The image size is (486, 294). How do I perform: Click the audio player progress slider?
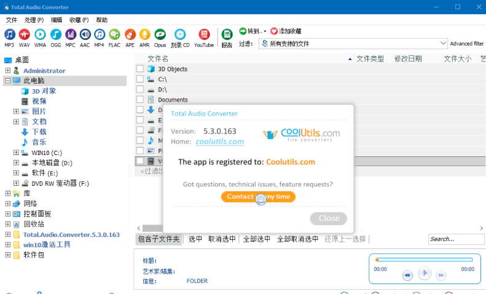point(424,260)
